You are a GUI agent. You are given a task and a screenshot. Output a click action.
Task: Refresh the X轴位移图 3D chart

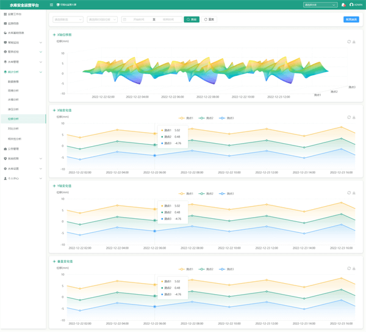pyautogui.click(x=349, y=42)
